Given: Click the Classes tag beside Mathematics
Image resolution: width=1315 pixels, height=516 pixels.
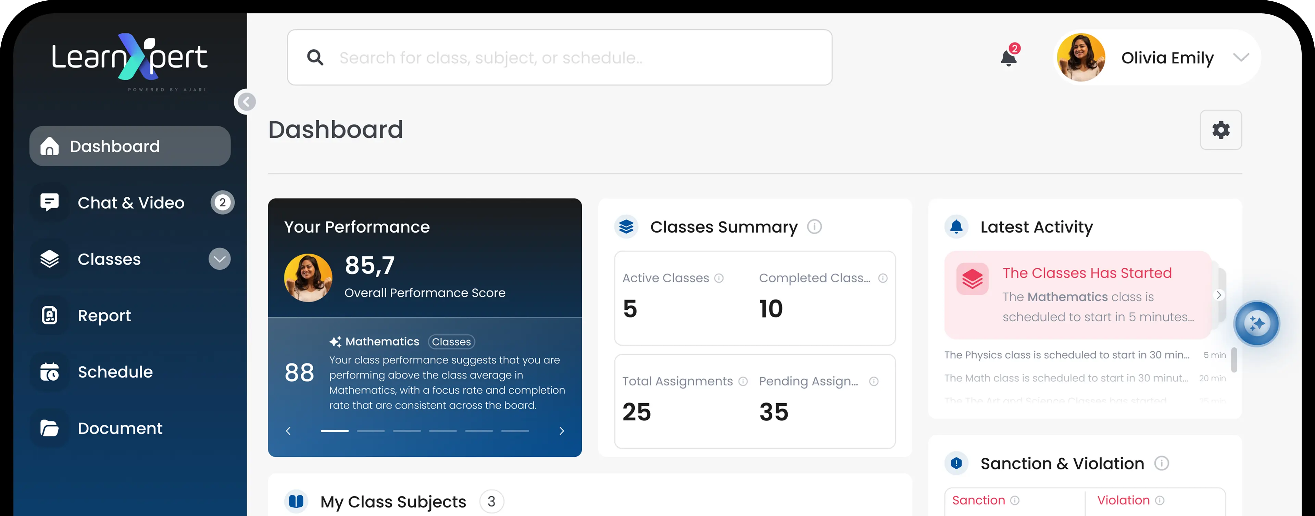Looking at the screenshot, I should [451, 342].
